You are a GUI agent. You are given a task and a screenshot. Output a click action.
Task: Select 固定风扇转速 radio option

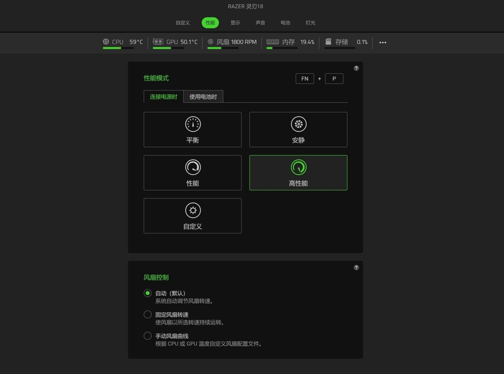pyautogui.click(x=148, y=315)
